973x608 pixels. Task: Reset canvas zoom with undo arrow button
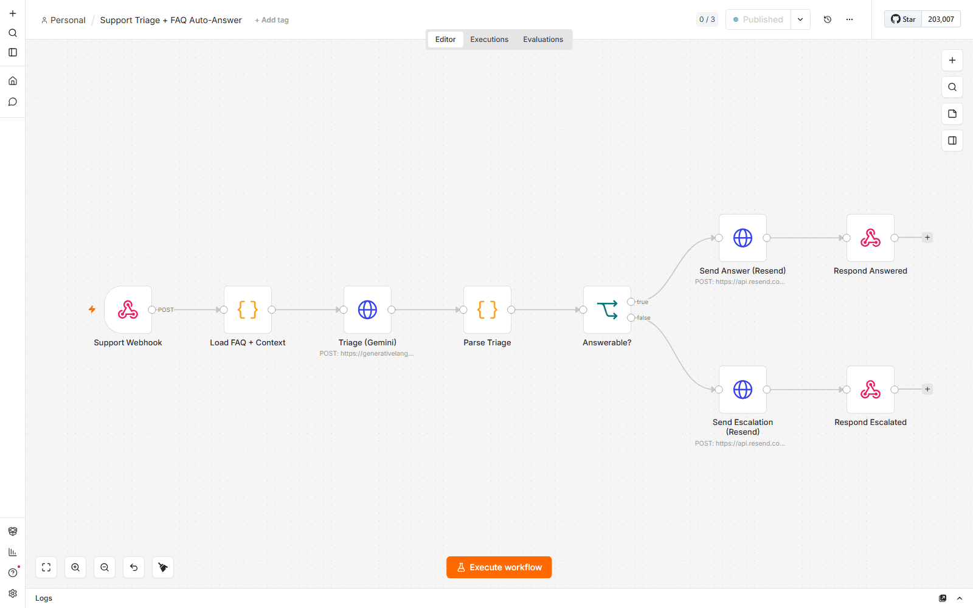pyautogui.click(x=134, y=567)
